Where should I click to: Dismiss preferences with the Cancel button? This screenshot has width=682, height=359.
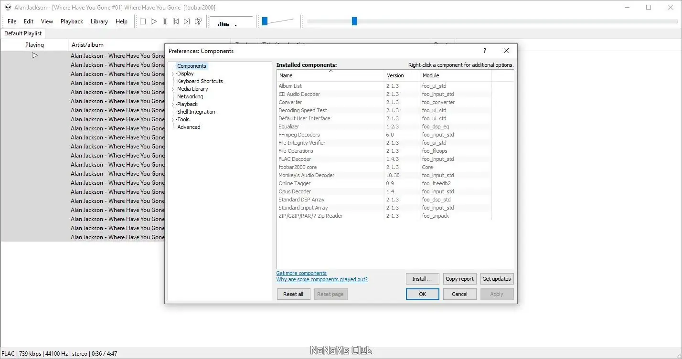(x=459, y=294)
